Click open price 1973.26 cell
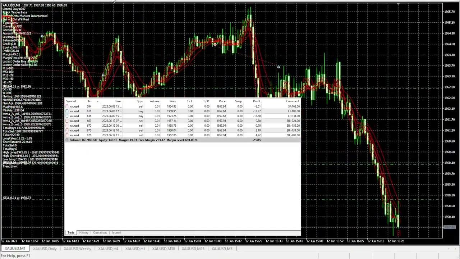This screenshot has width=460, height=259. click(x=171, y=116)
